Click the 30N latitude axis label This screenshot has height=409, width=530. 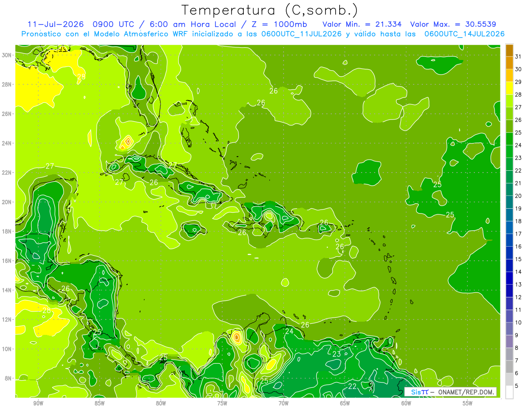click(x=7, y=55)
